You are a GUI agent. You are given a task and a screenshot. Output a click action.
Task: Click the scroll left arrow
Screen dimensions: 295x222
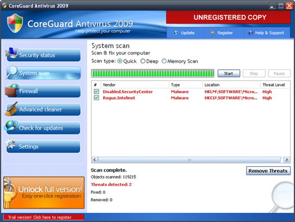pos(95,160)
